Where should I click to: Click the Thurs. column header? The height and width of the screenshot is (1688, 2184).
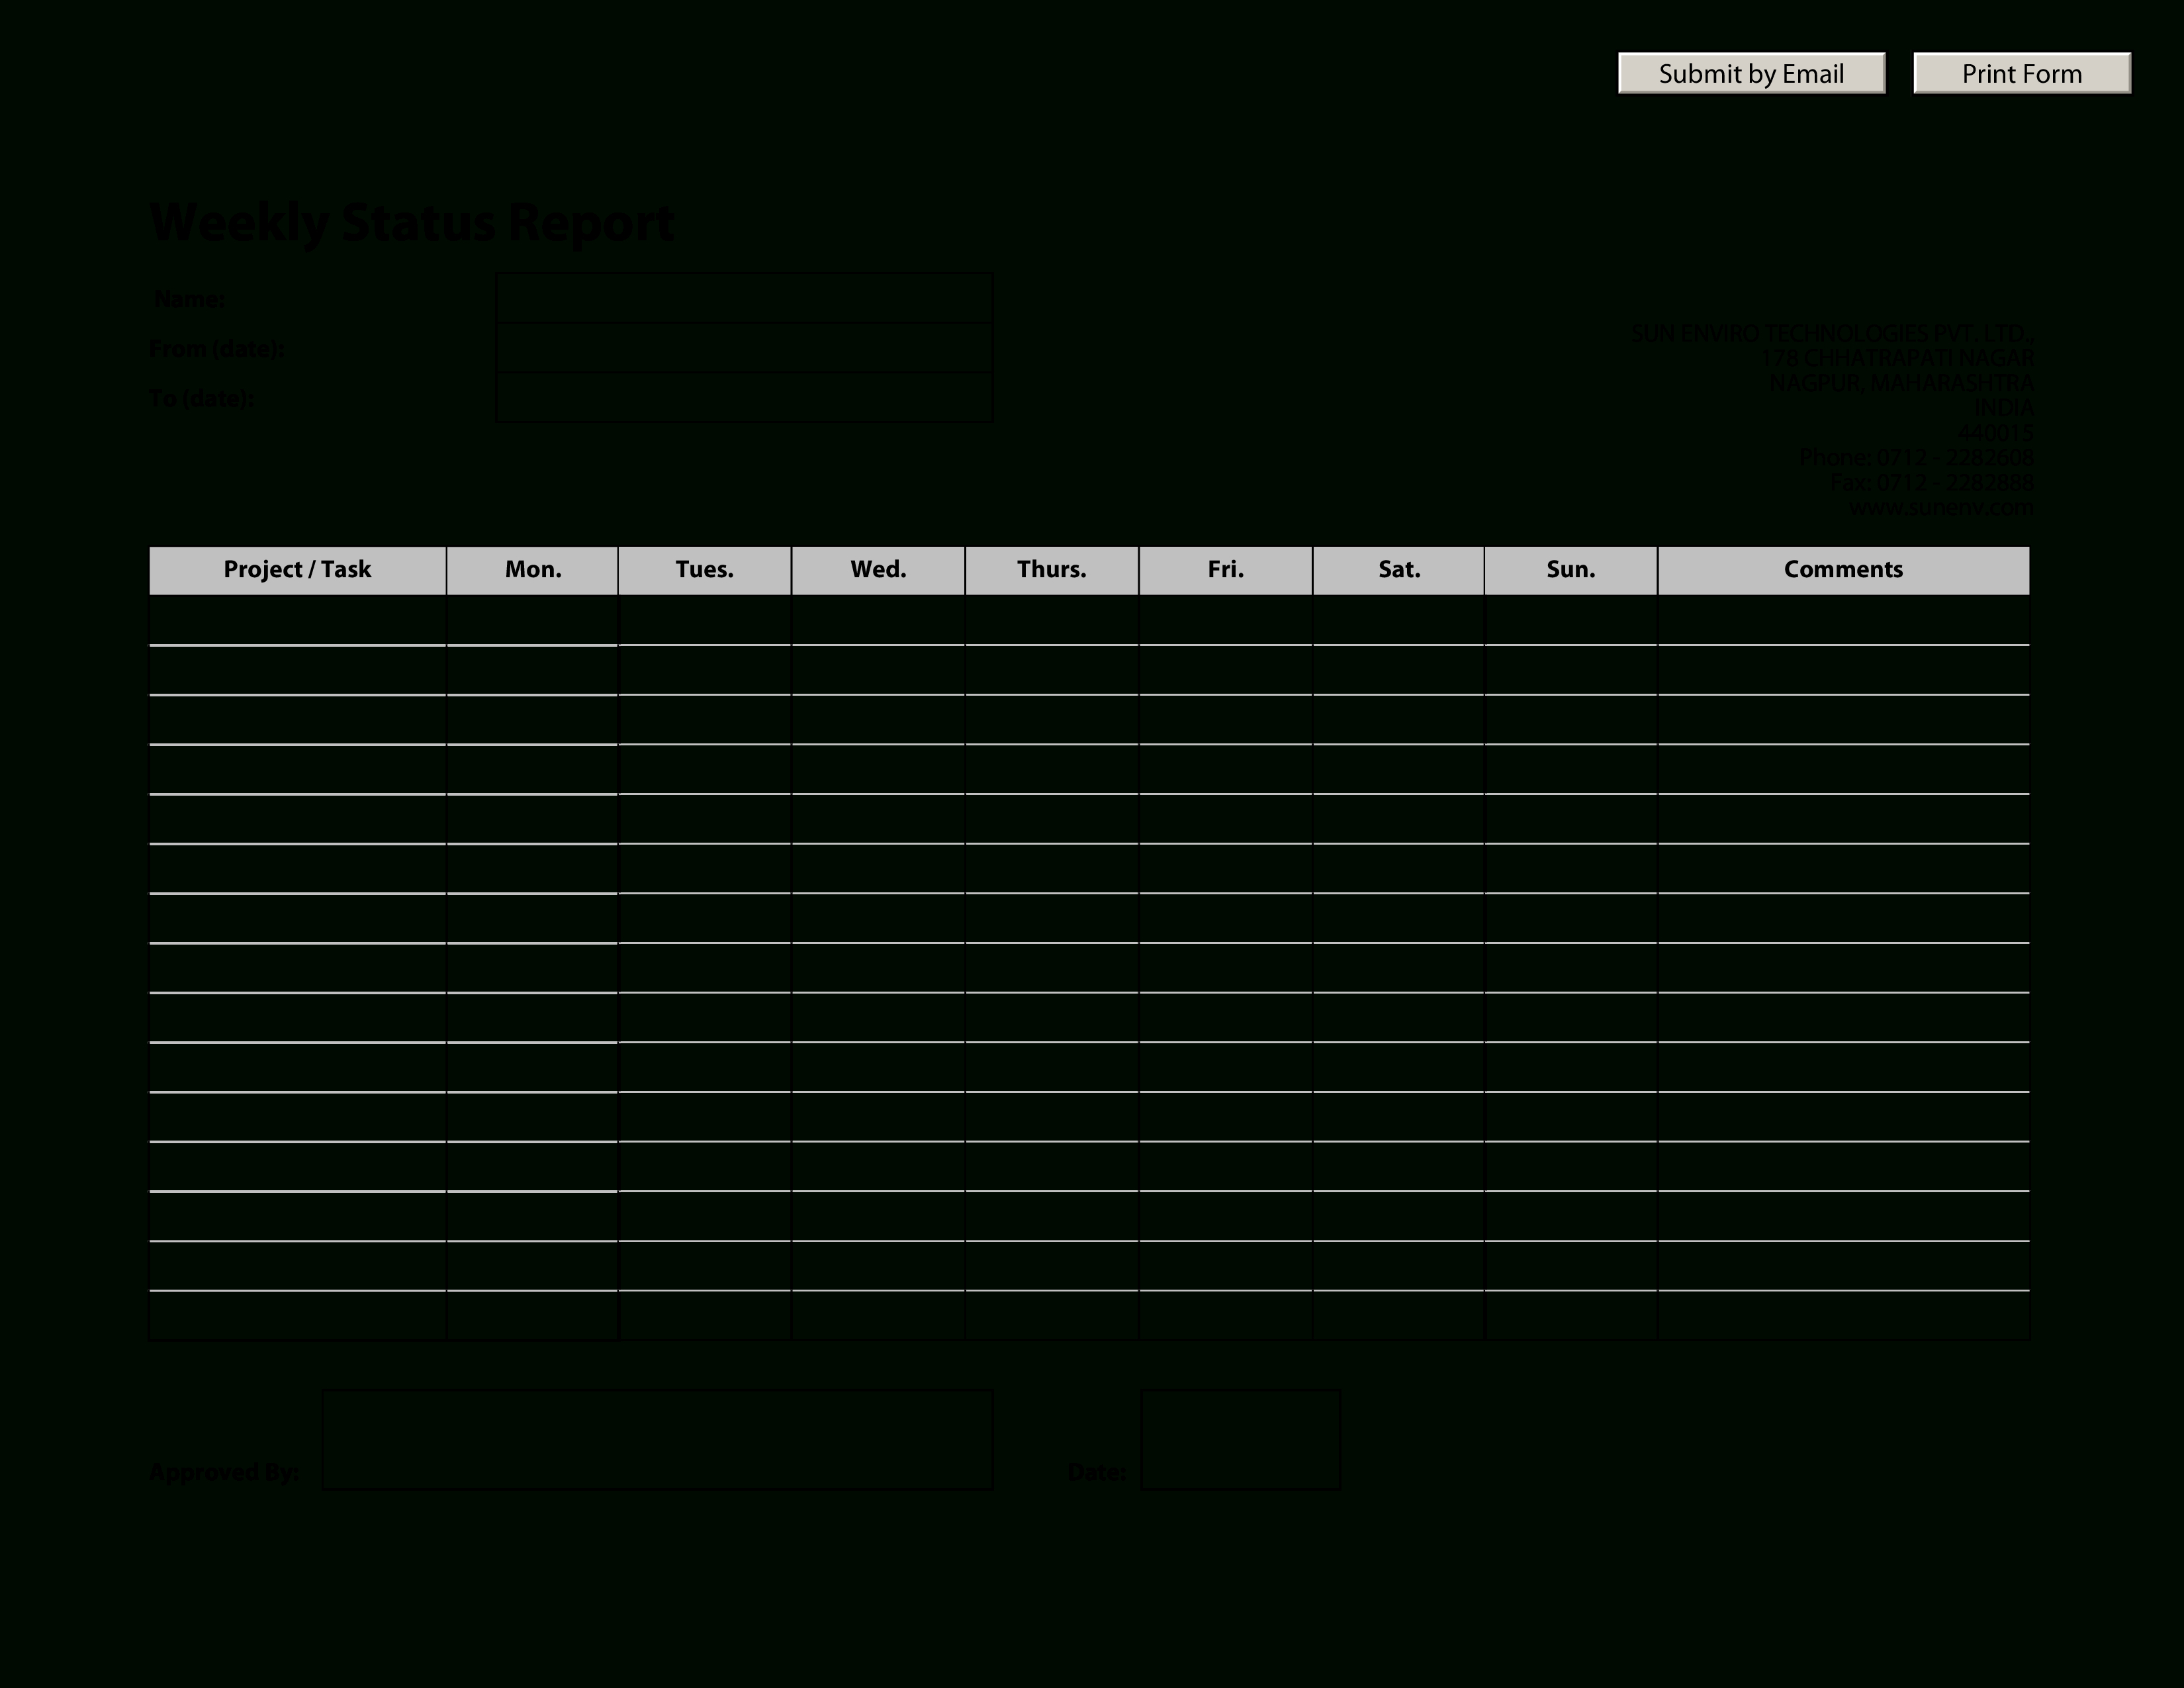(1050, 567)
